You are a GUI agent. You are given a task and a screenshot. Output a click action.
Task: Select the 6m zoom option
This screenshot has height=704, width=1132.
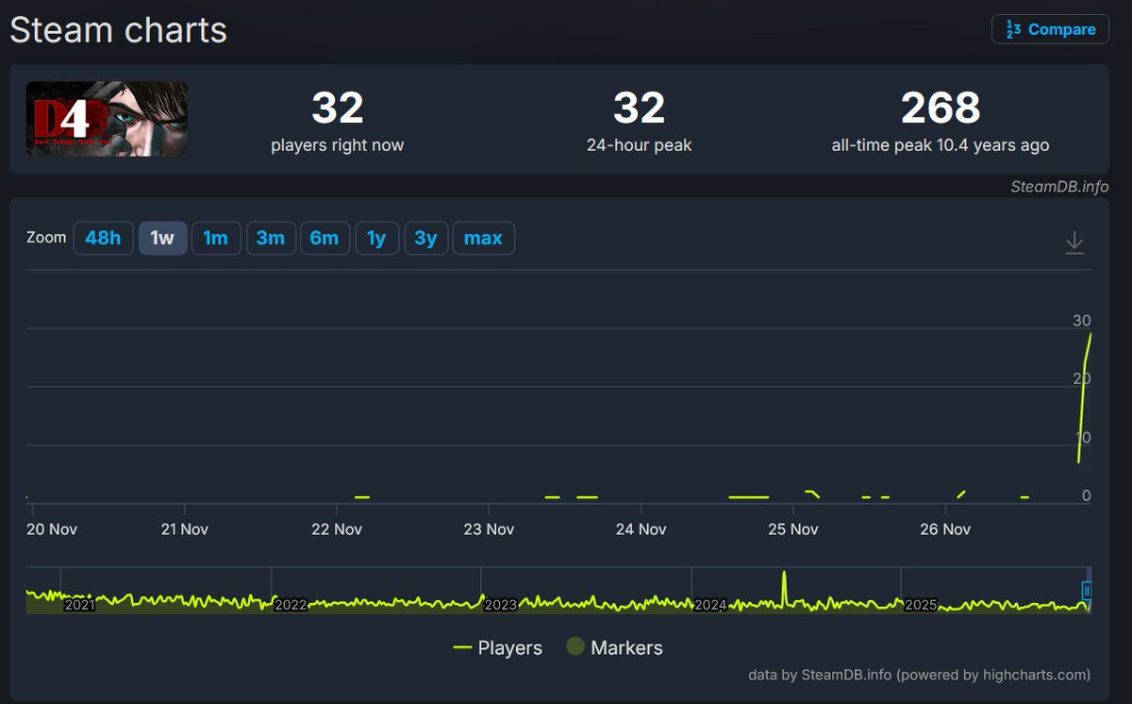325,238
